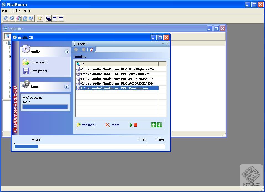The image size is (265, 192).
Task: Select the 01 - Highway To track
Action: coord(117,69)
